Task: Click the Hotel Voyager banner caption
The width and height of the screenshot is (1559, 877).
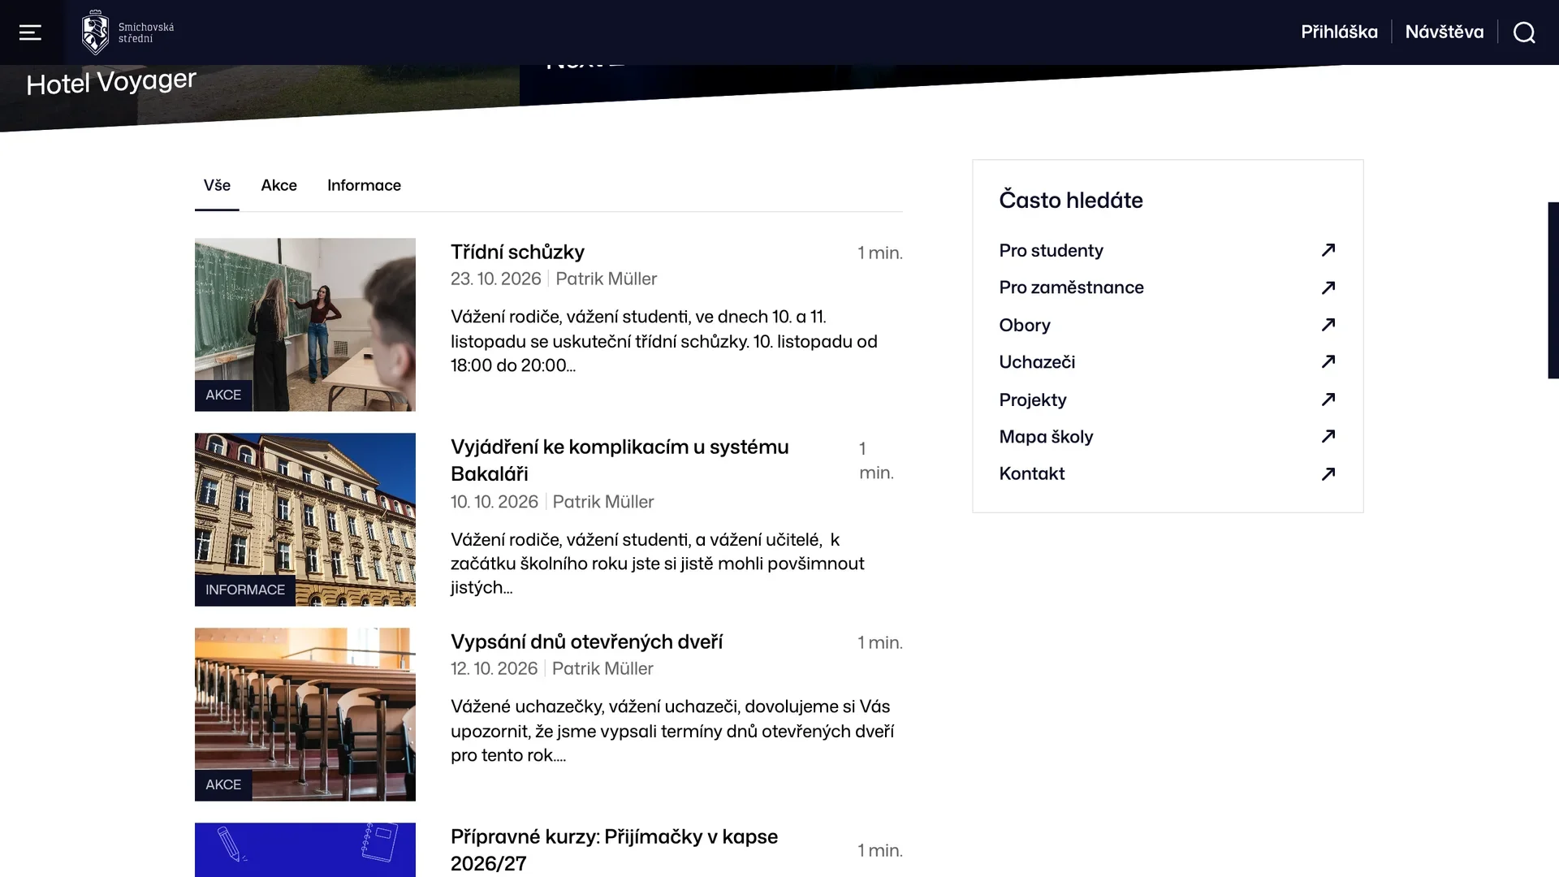Action: (111, 81)
